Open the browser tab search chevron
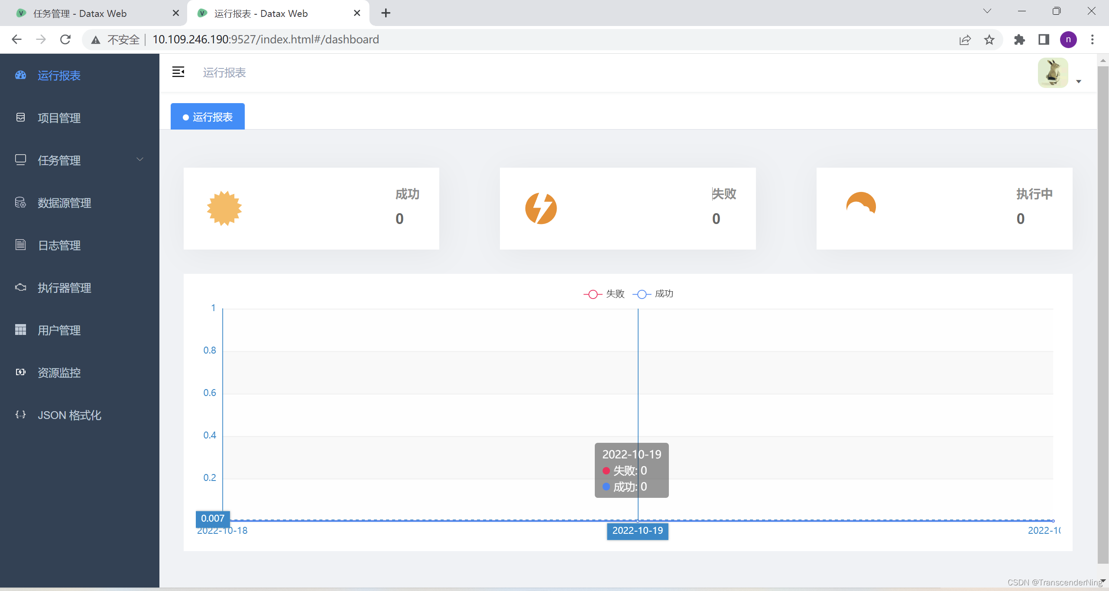Image resolution: width=1109 pixels, height=591 pixels. pos(987,11)
